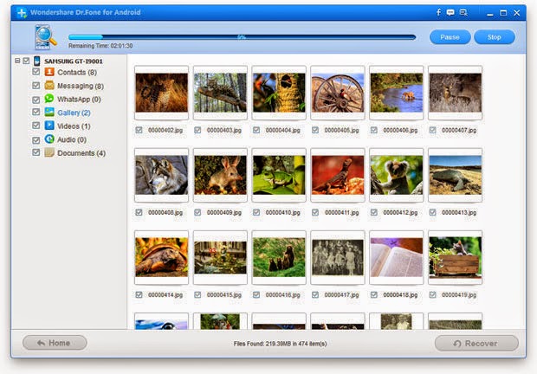Select the open book thumbnail 00000418.jpg

tap(397, 257)
